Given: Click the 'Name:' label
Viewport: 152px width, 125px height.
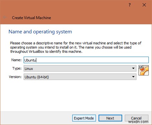Looking at the screenshot, I should (17, 60).
